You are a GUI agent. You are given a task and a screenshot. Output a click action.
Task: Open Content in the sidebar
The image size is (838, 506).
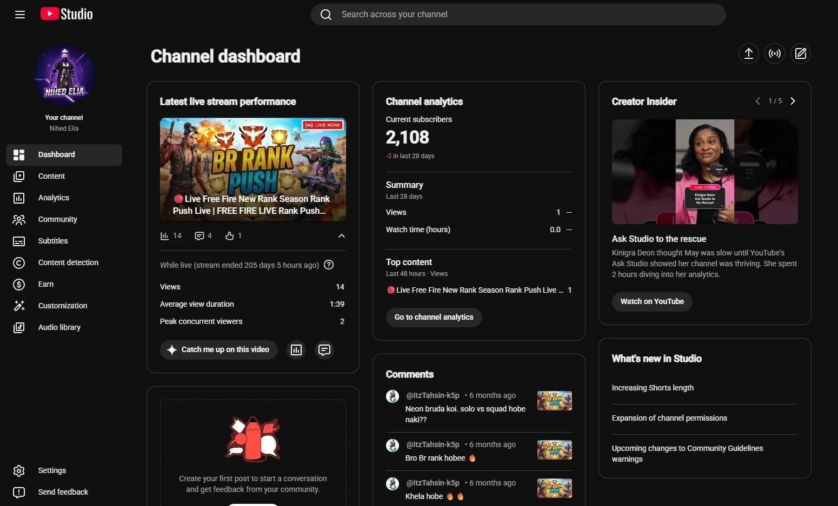coord(64,176)
